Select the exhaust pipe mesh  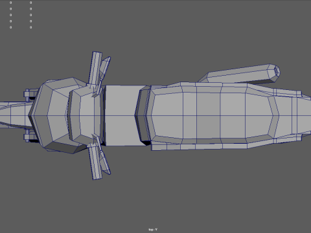coord(240,74)
